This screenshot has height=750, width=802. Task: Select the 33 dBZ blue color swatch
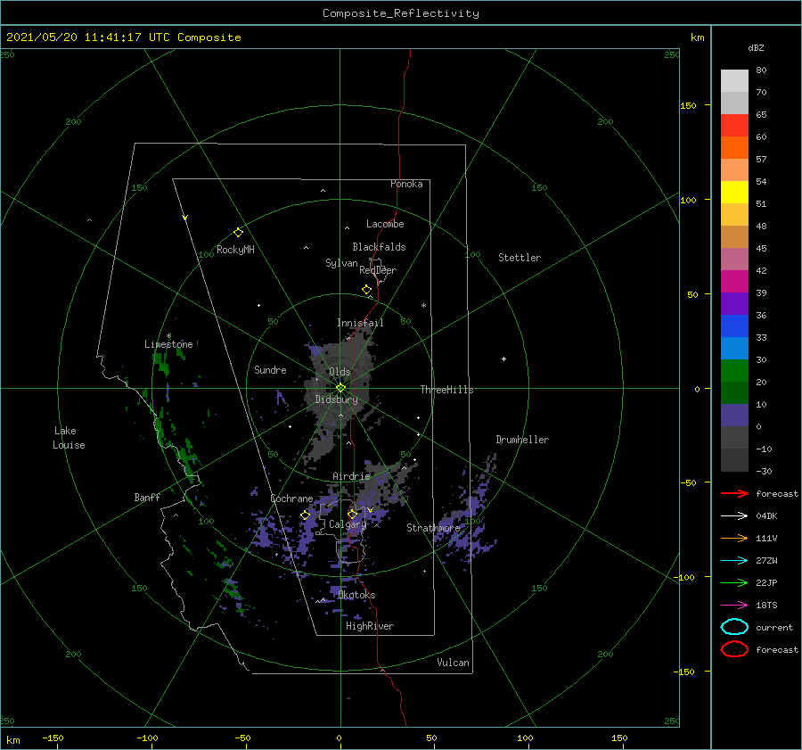click(x=734, y=348)
